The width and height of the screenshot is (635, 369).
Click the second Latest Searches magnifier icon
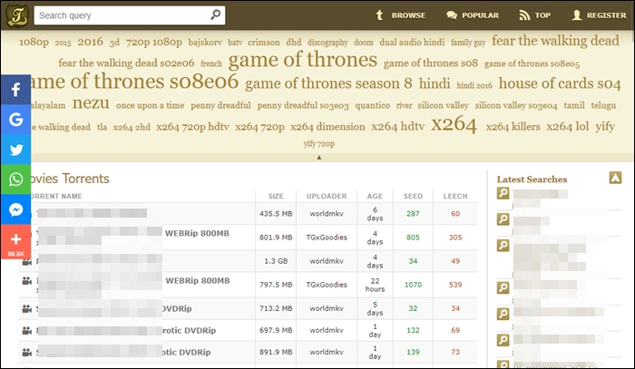[x=503, y=219]
